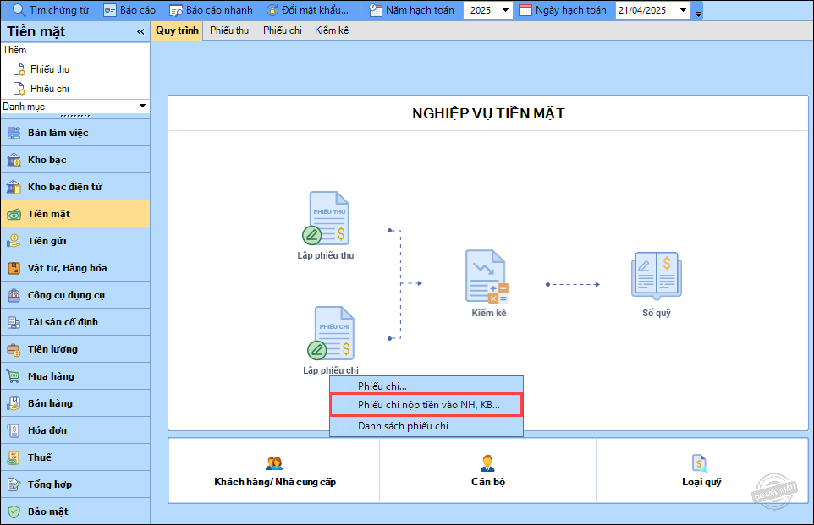The width and height of the screenshot is (814, 525).
Task: Switch to the Phiếu thu tab
Action: click(229, 30)
